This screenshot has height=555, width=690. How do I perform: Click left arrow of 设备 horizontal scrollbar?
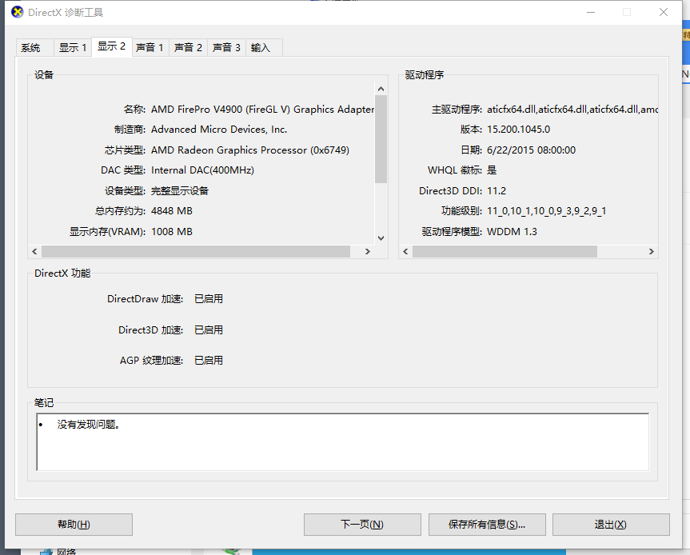(x=34, y=251)
